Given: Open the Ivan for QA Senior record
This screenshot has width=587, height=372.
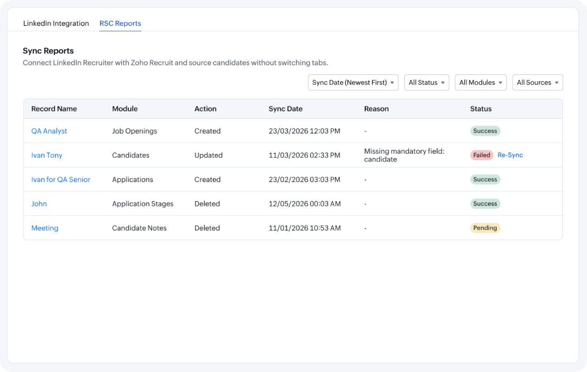Looking at the screenshot, I should (61, 180).
